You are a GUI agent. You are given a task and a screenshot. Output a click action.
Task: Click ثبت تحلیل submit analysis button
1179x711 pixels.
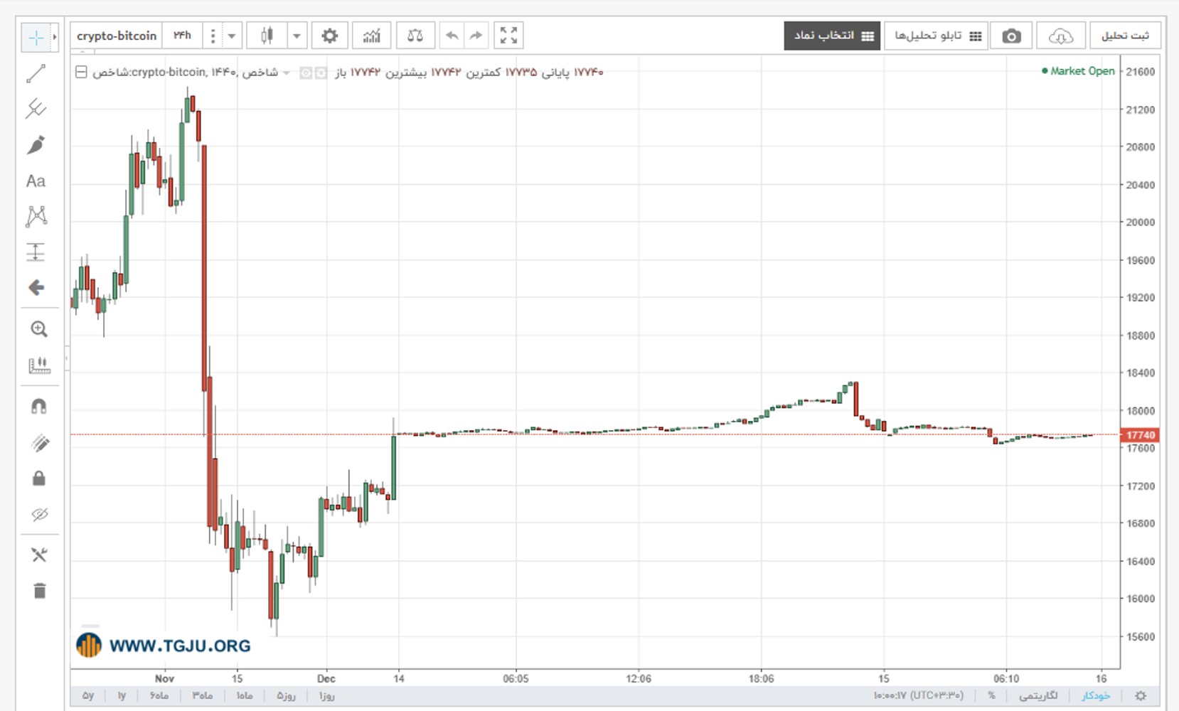1125,36
